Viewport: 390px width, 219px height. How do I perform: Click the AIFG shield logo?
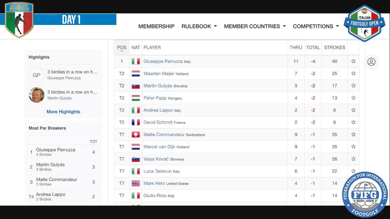pos(19,20)
